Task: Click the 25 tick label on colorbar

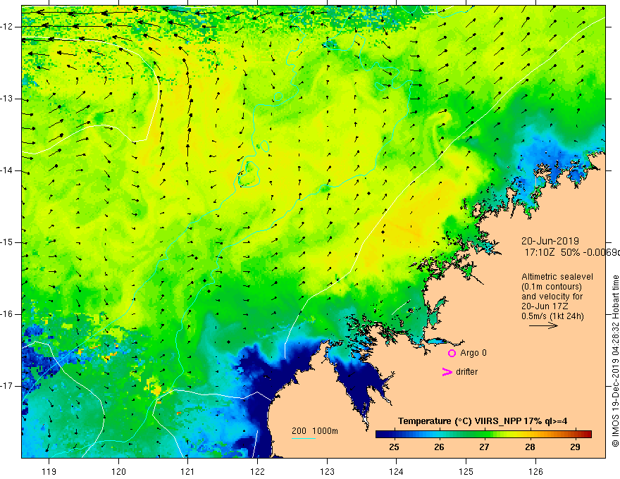Action: pos(394,447)
